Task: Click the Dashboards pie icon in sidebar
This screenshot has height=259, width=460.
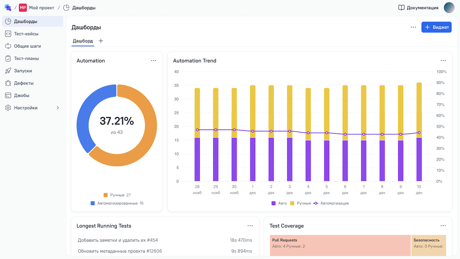Action: point(8,22)
